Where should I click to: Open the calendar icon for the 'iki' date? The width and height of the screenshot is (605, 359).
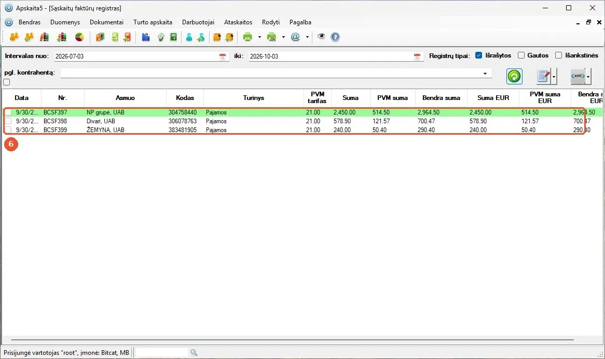pyautogui.click(x=417, y=56)
